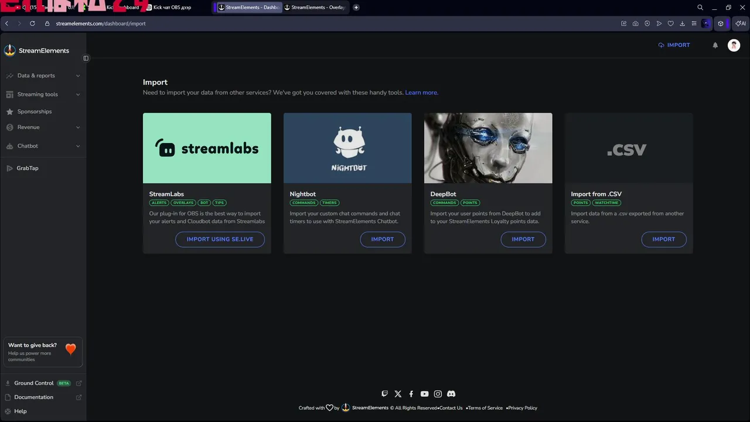Open the browser ad-blocker shield icon

coord(647,23)
